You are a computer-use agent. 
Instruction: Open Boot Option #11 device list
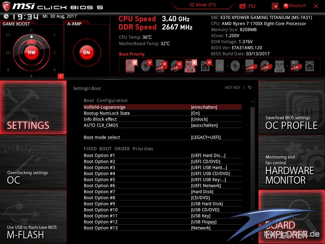tap(162, 216)
